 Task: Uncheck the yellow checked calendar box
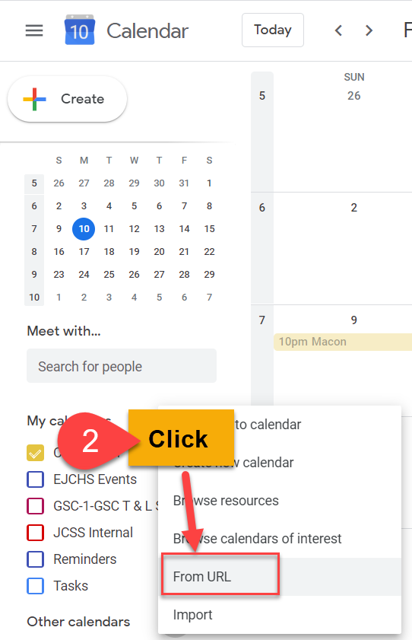coord(36,453)
